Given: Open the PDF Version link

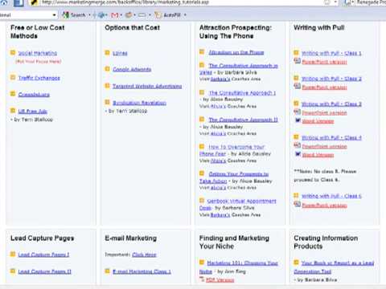Looking at the screenshot, I should [220, 280].
